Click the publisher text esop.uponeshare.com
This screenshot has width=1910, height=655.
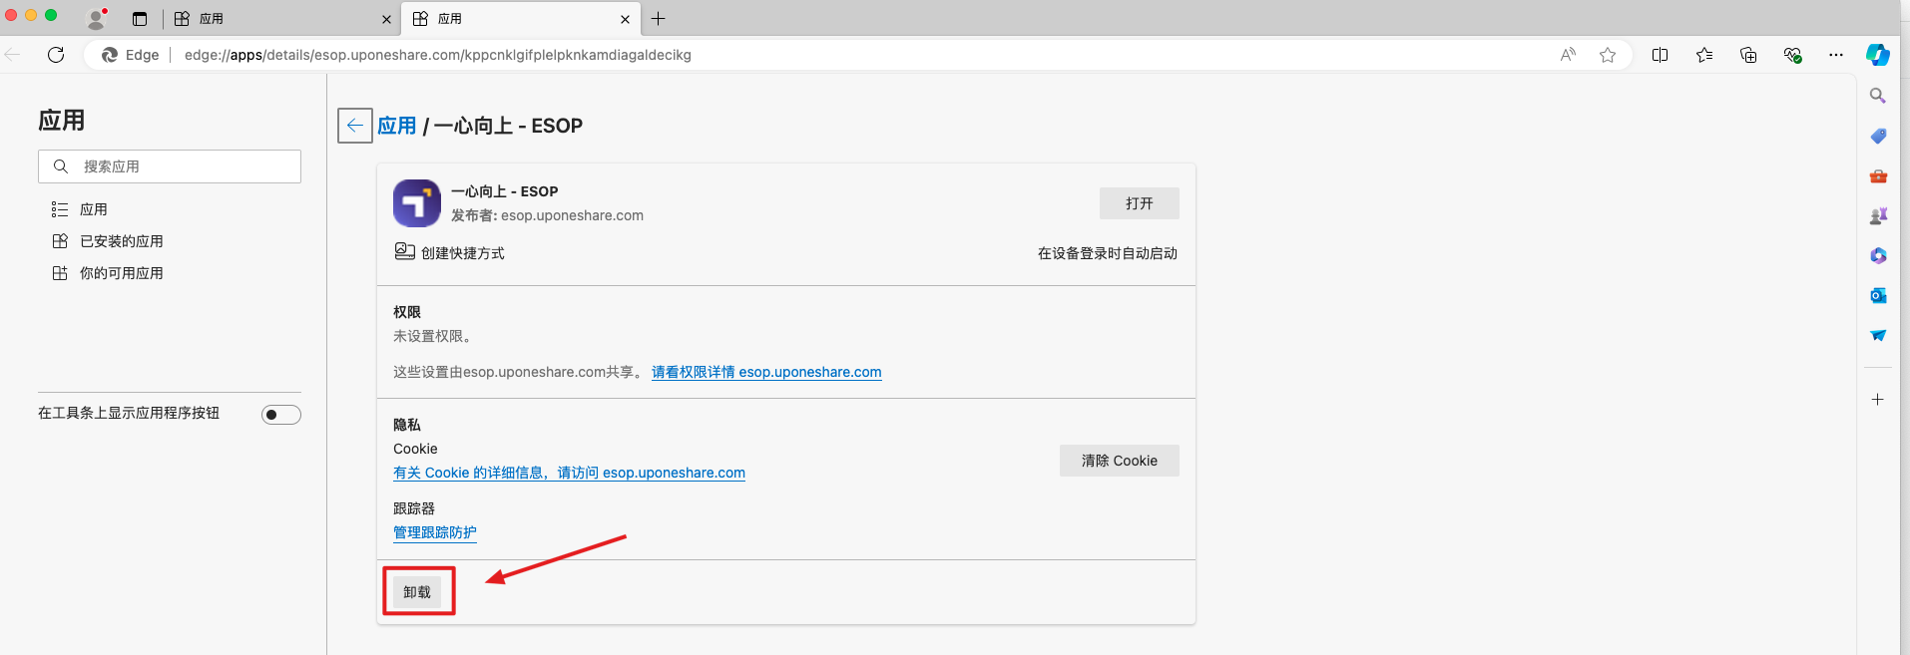[572, 215]
